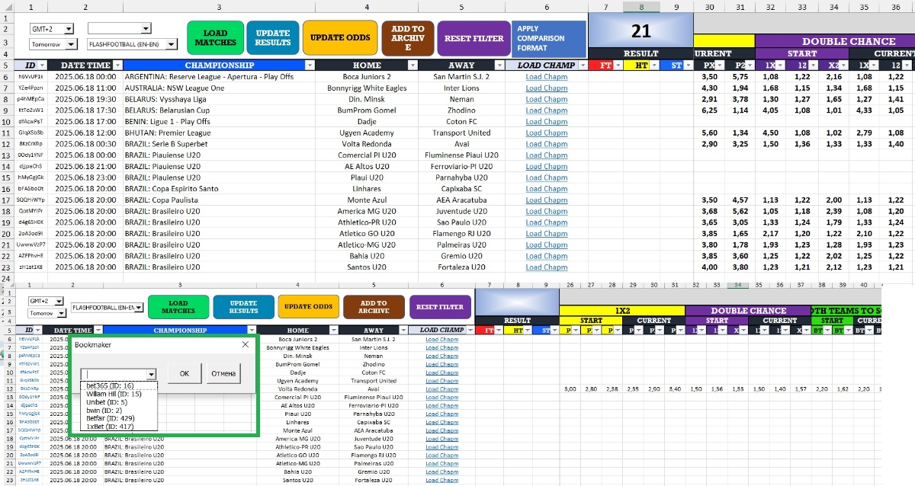Choose bet365 (ID: 16) from list
Viewport: 915px width, 486px height.
point(110,386)
